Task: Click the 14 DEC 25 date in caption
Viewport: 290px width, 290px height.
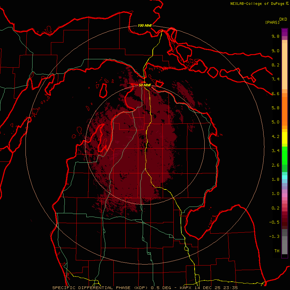Action: click(x=208, y=288)
